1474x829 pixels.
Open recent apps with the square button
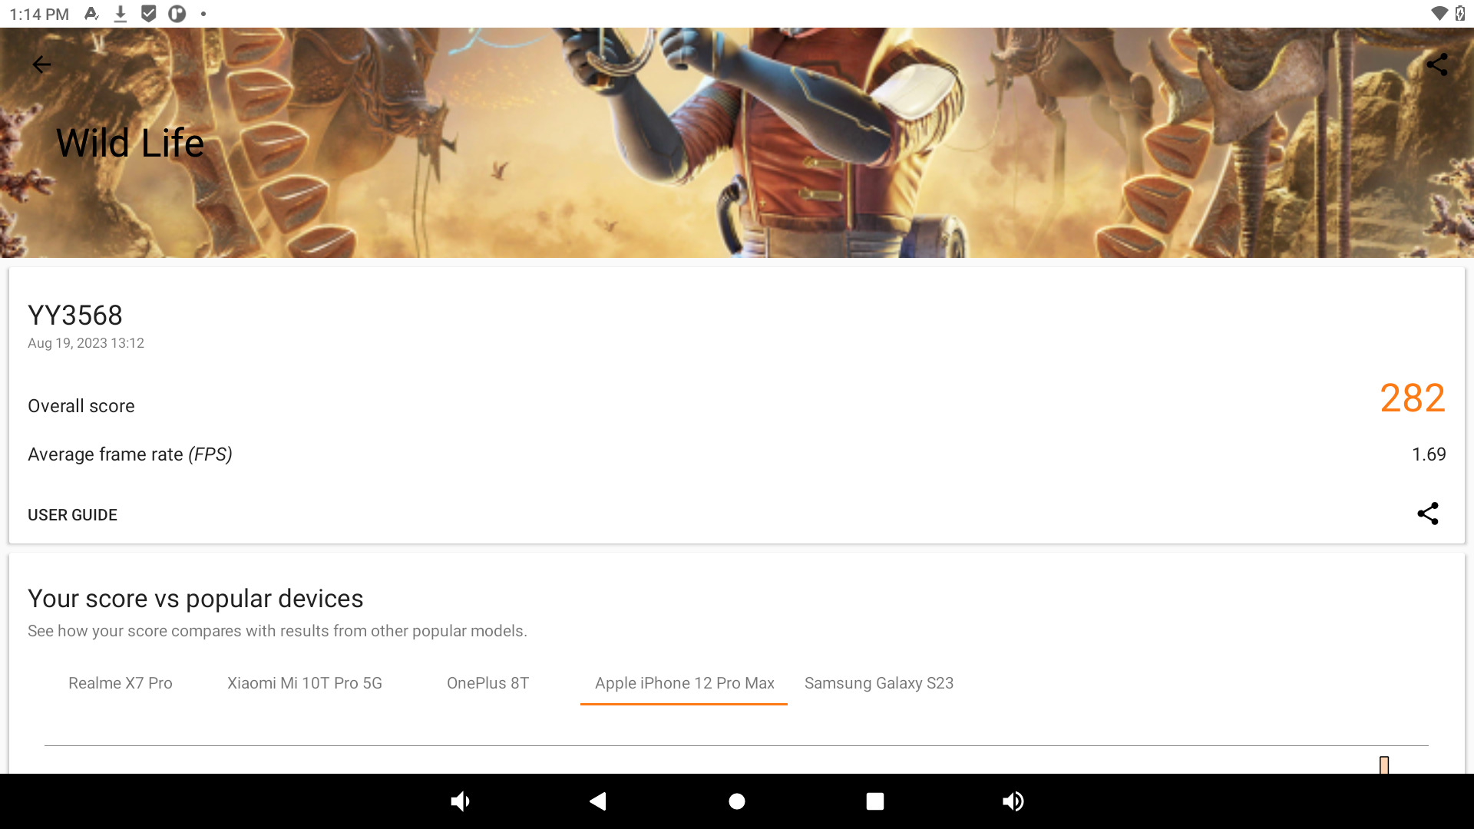click(875, 801)
